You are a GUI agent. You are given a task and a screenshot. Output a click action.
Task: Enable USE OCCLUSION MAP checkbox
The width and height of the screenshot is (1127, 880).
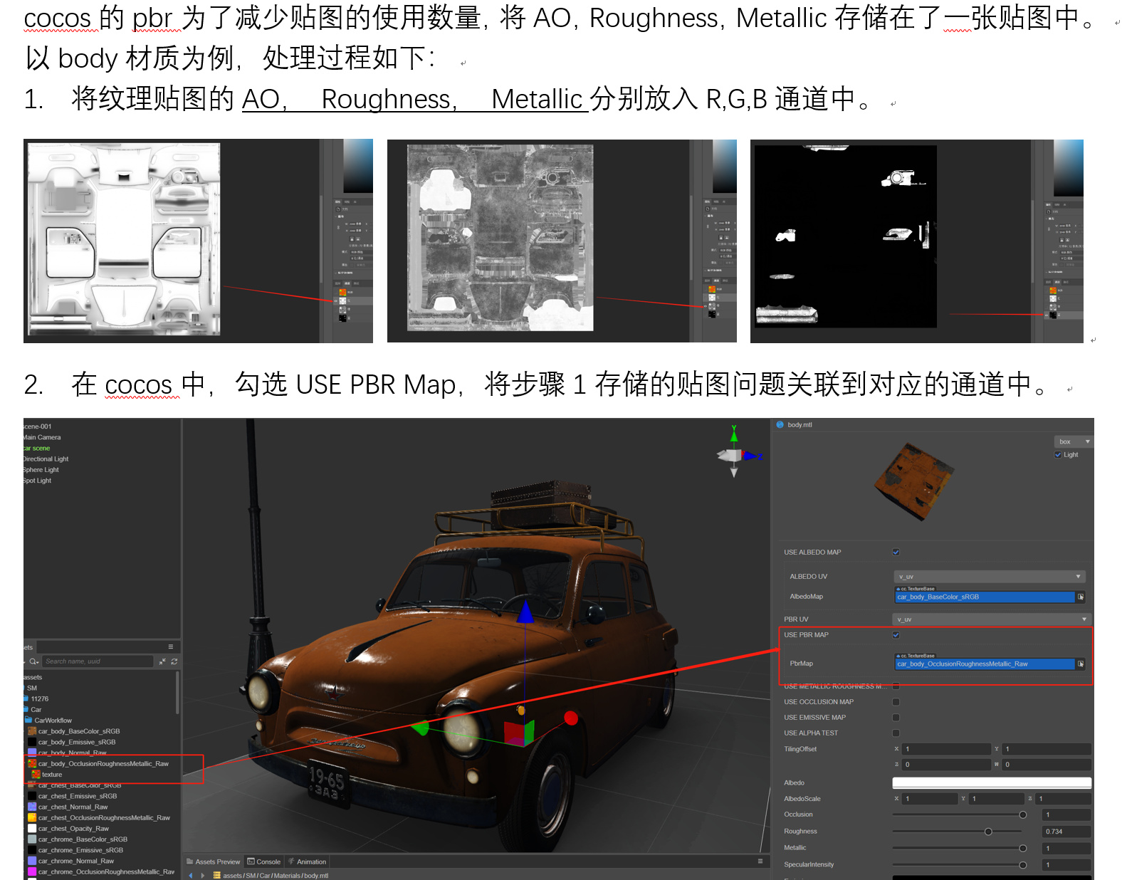tap(896, 702)
